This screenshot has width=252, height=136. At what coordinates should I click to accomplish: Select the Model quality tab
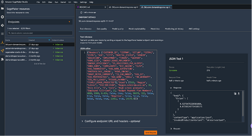tap(118, 29)
